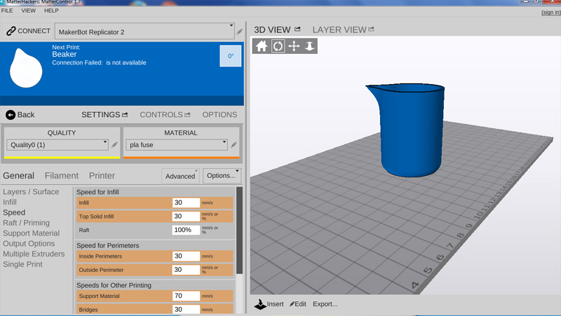This screenshot has width=561, height=316.
Task: Open the Quality0 (1) preset dropdown
Action: pos(58,145)
